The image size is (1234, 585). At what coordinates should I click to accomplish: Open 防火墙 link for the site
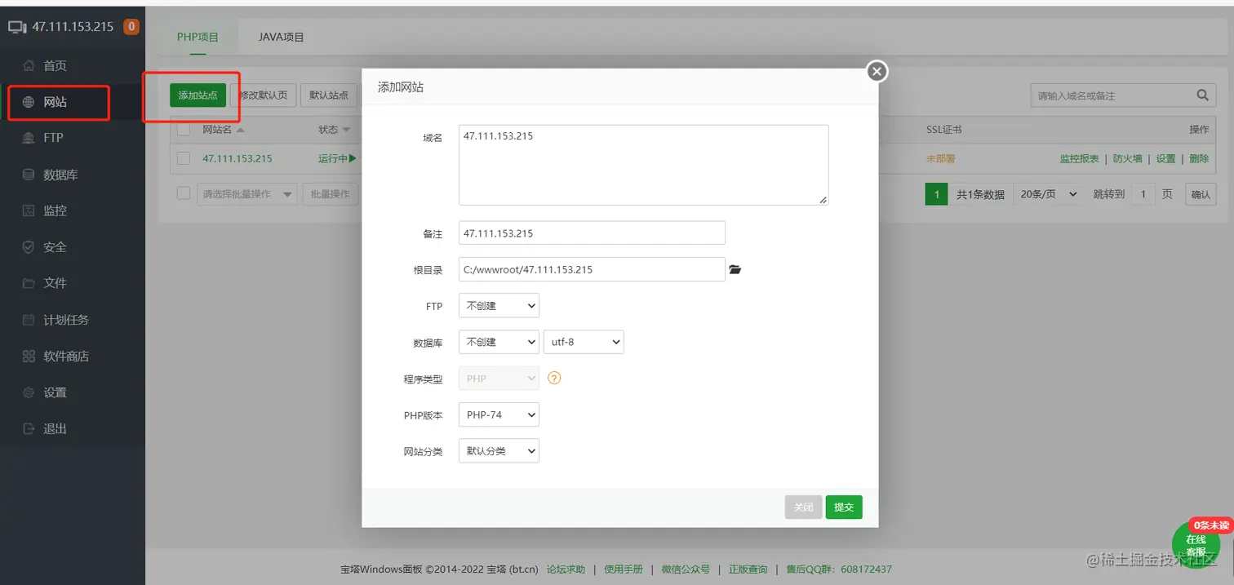[x=1128, y=159]
